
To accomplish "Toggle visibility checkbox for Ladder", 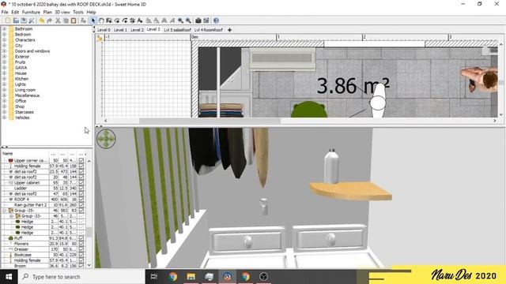I will tap(81, 188).
